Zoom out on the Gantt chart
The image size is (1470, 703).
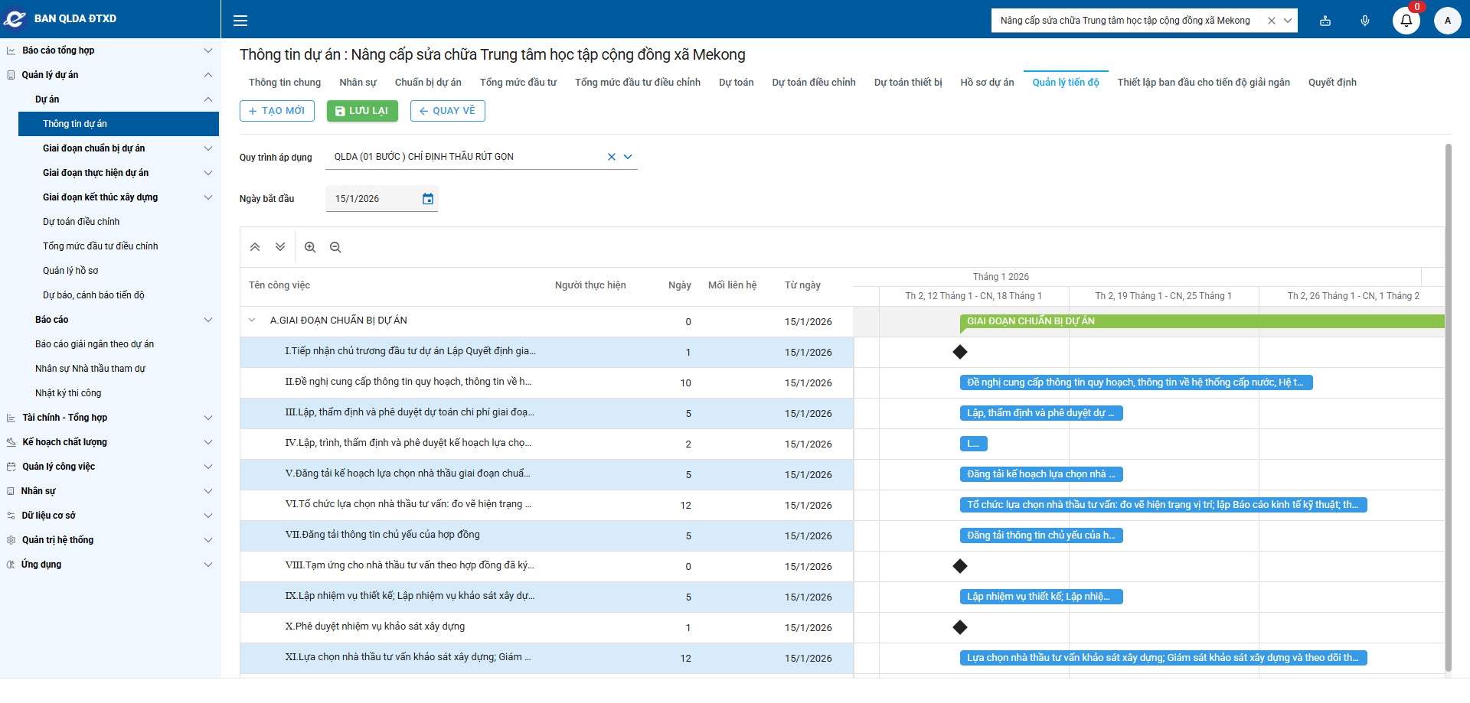coord(335,247)
